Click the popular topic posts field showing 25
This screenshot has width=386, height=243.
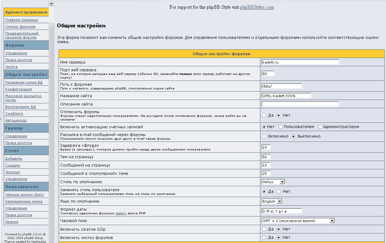click(x=266, y=174)
